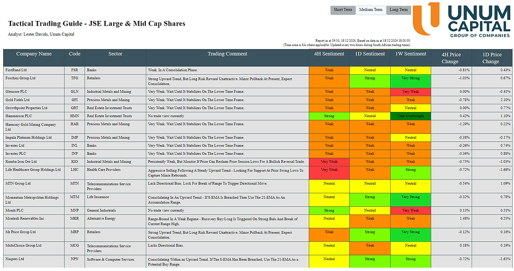This screenshot has height=271, width=514.
Task: Click the GLN share code
Action: pos(74,92)
